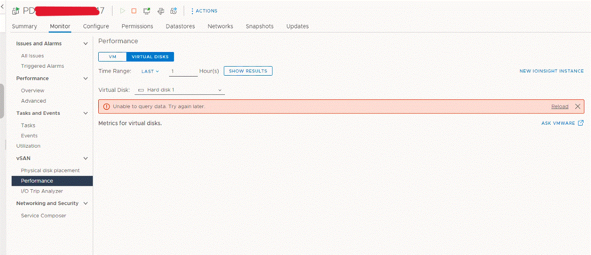Screen dimensions: 591x255
Task: Click the orange Power Off stop icon
Action: pos(134,11)
